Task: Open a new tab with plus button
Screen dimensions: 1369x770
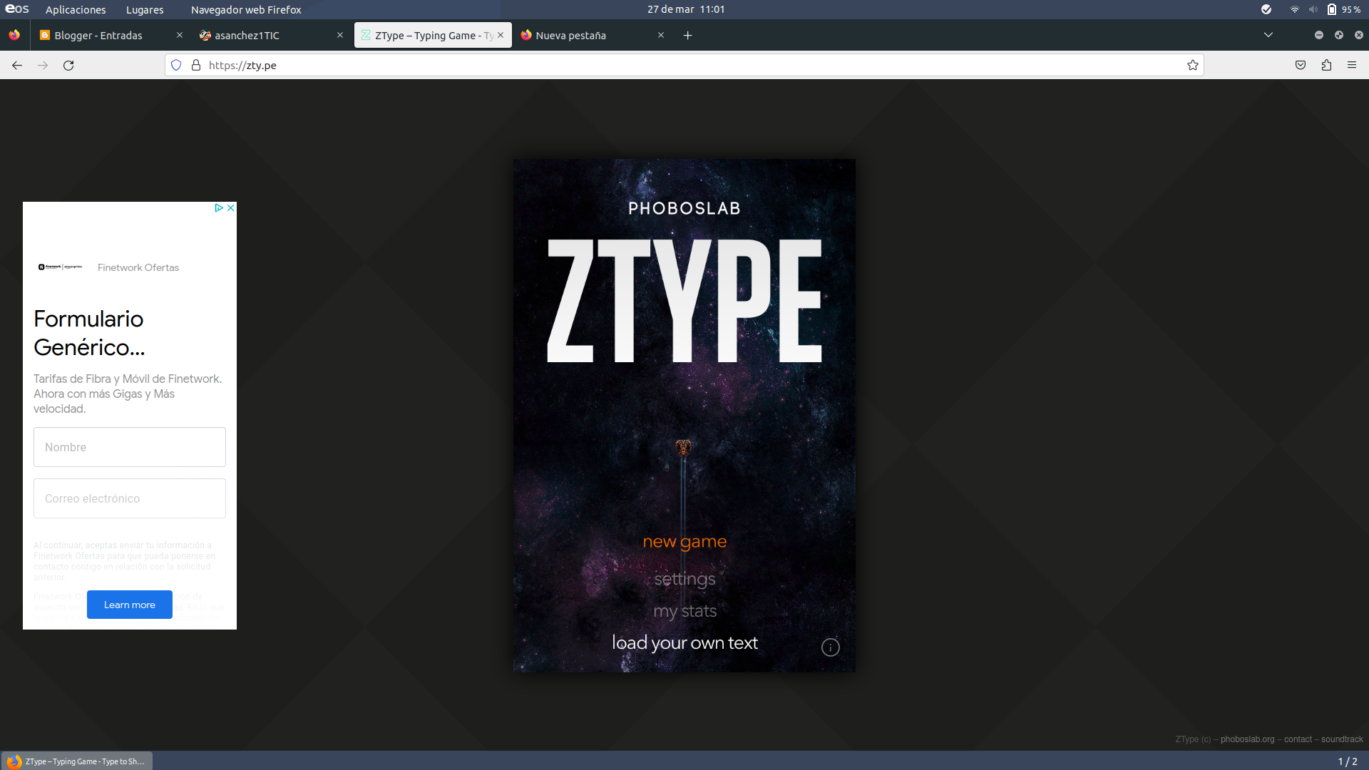Action: coord(687,36)
